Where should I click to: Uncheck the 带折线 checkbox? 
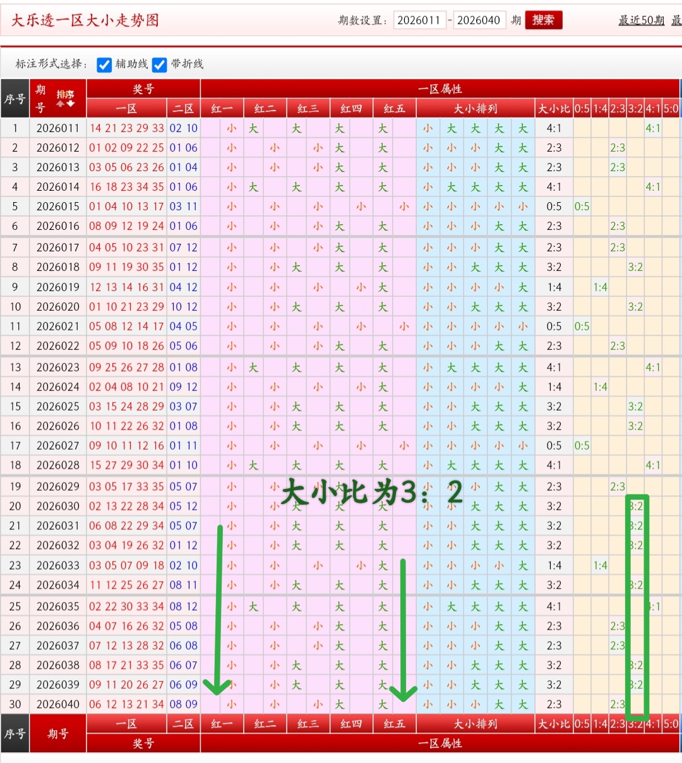(159, 64)
